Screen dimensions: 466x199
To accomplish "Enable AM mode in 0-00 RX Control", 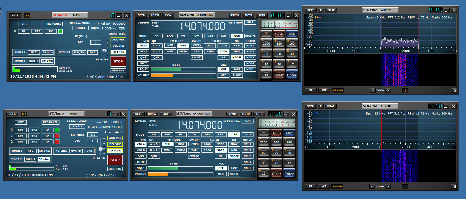I will [157, 36].
